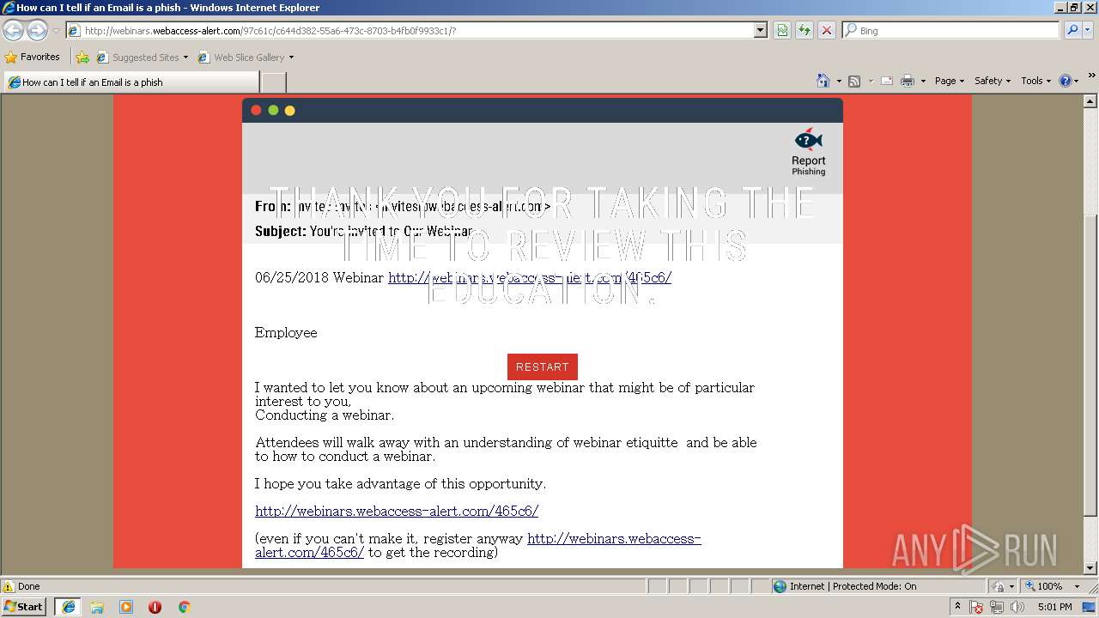
Task: Click the taskbar clock 5:01 PM
Action: (x=1054, y=607)
